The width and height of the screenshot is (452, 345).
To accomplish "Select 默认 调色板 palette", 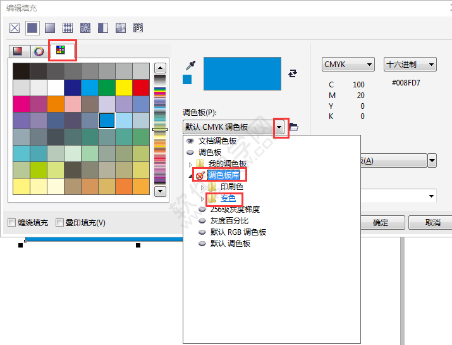I will [230, 244].
